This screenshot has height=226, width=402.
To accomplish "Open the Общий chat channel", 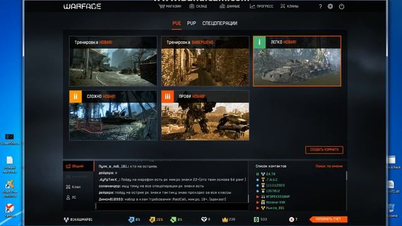I will pos(79,166).
